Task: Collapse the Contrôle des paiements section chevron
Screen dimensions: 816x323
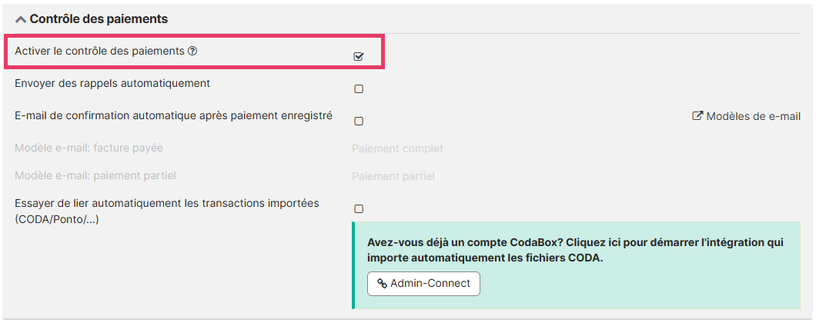Action: [21, 19]
